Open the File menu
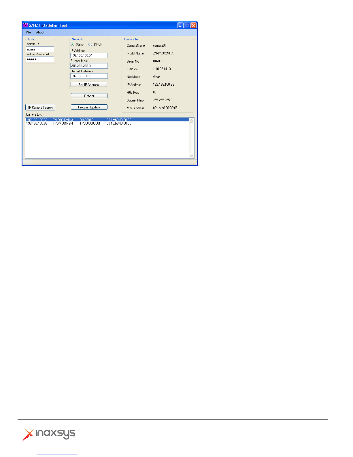Viewport: 353px width, 457px height. [29, 33]
